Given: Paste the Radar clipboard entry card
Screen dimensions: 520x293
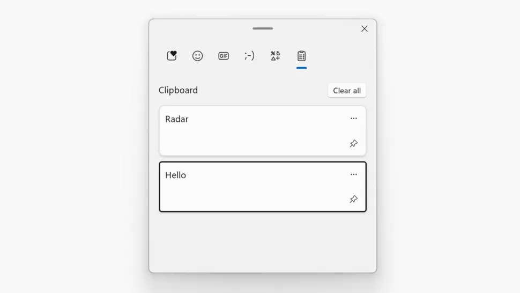Looking at the screenshot, I should 263,131.
